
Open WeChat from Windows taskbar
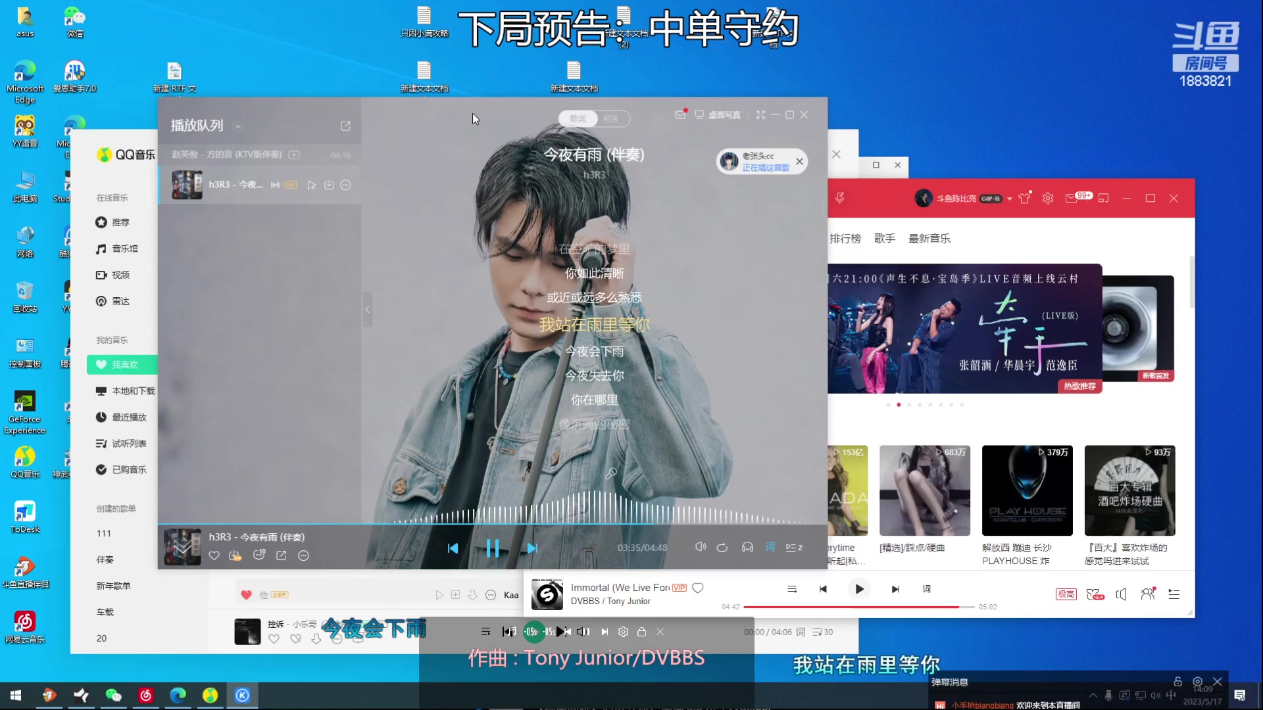click(113, 696)
